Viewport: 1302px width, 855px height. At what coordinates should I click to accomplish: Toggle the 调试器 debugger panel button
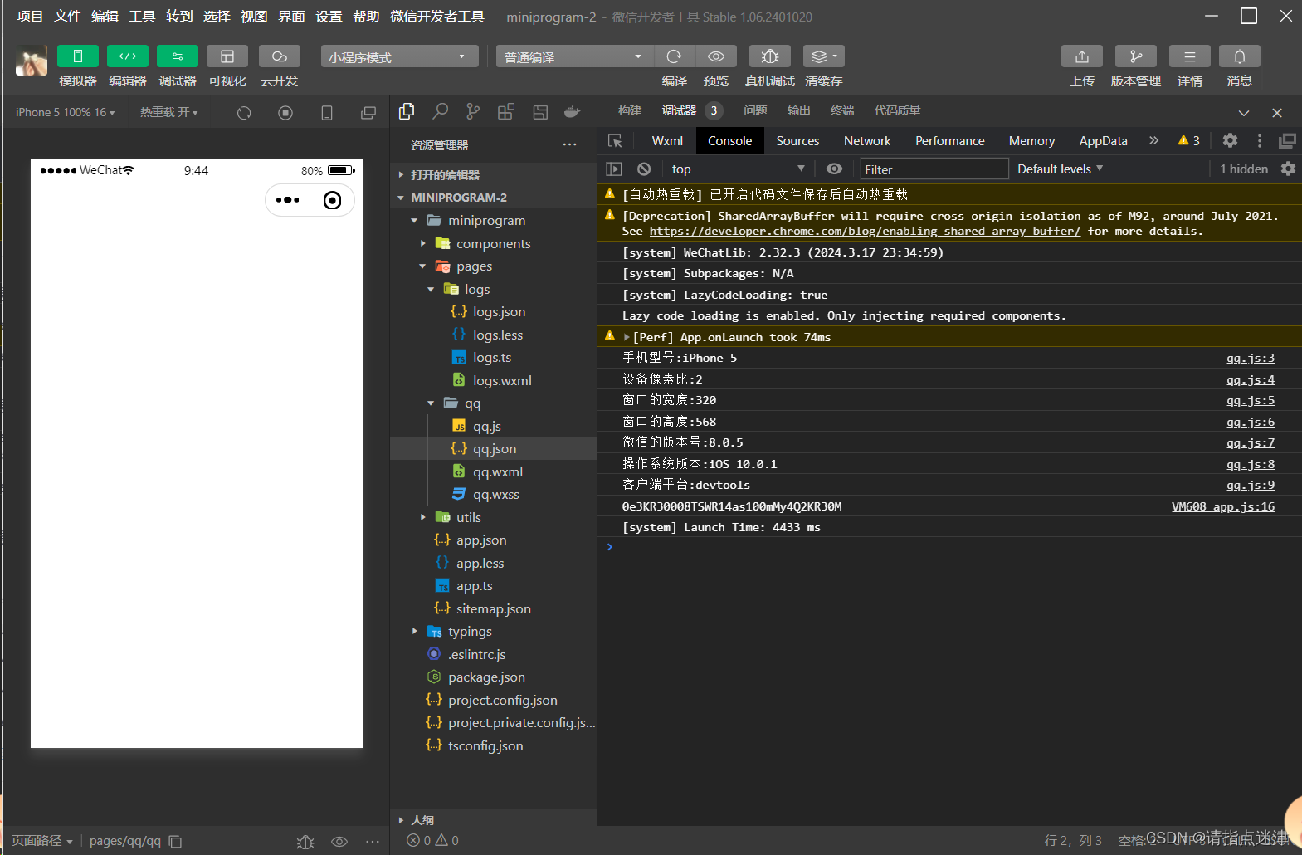178,56
